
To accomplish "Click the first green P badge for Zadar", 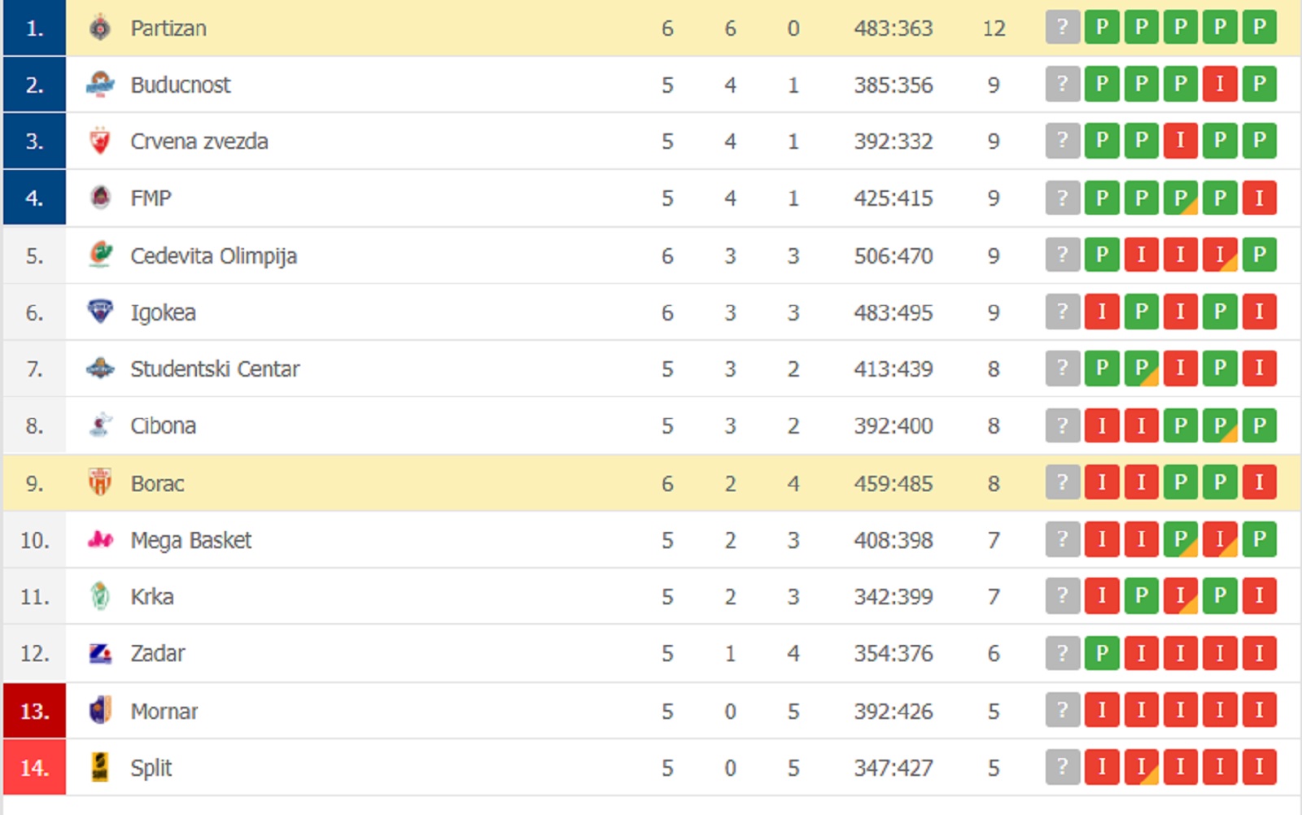I will click(1103, 653).
